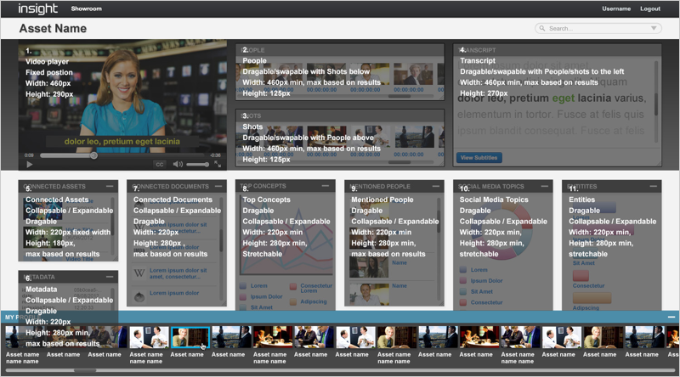680x377 pixels.
Task: Click document icon beside 'Lorem ipsum dolor'
Action: coord(139,296)
